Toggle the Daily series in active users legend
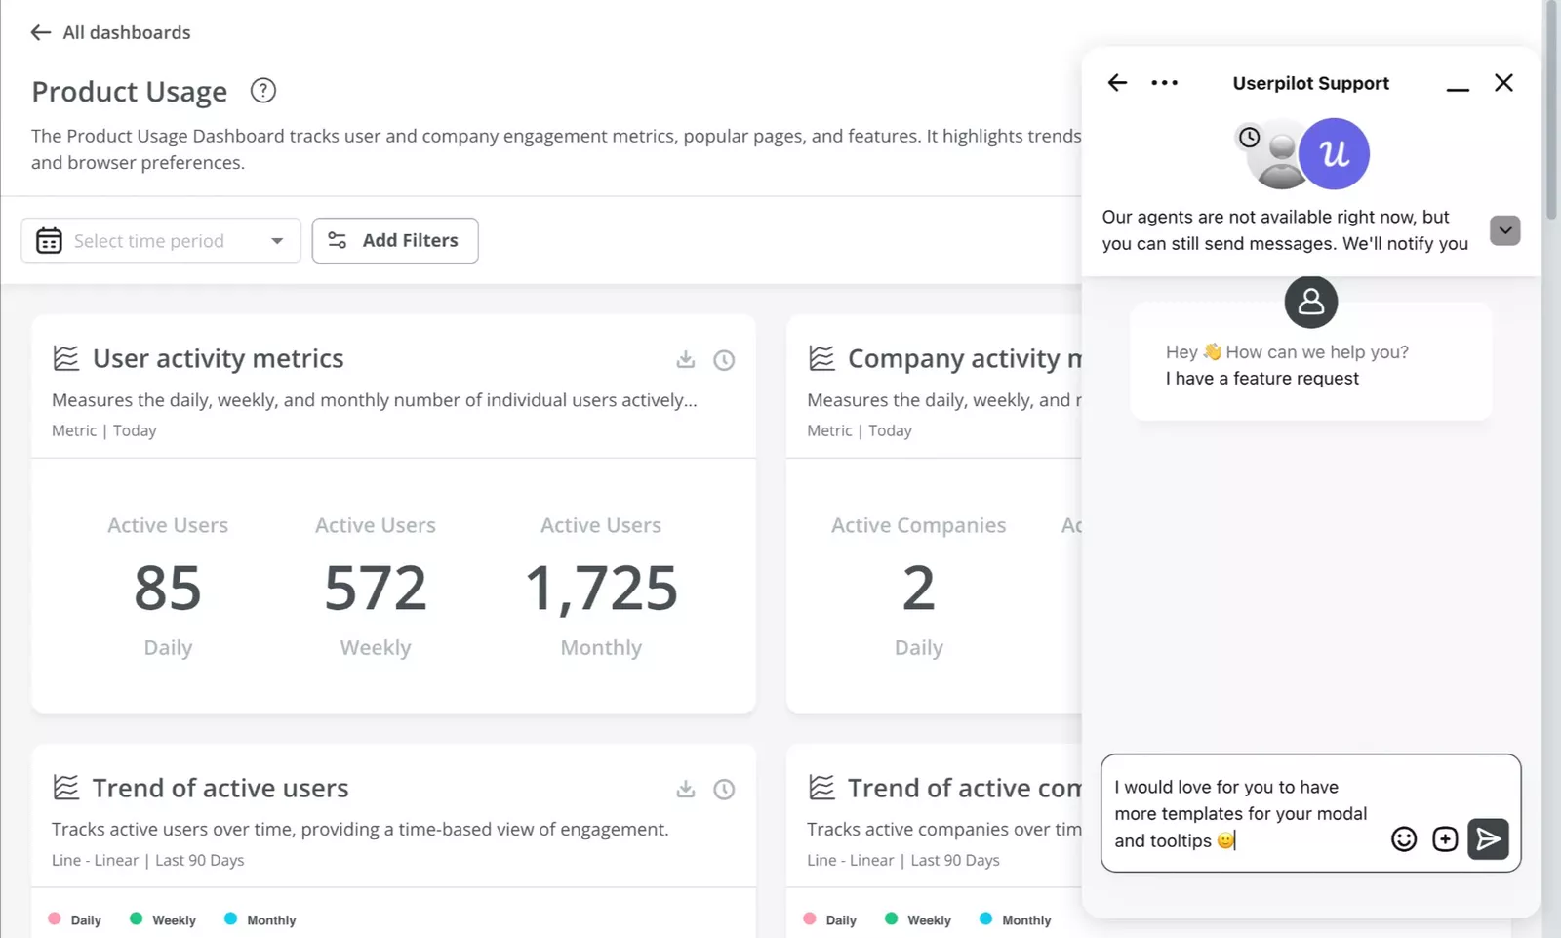 [75, 919]
